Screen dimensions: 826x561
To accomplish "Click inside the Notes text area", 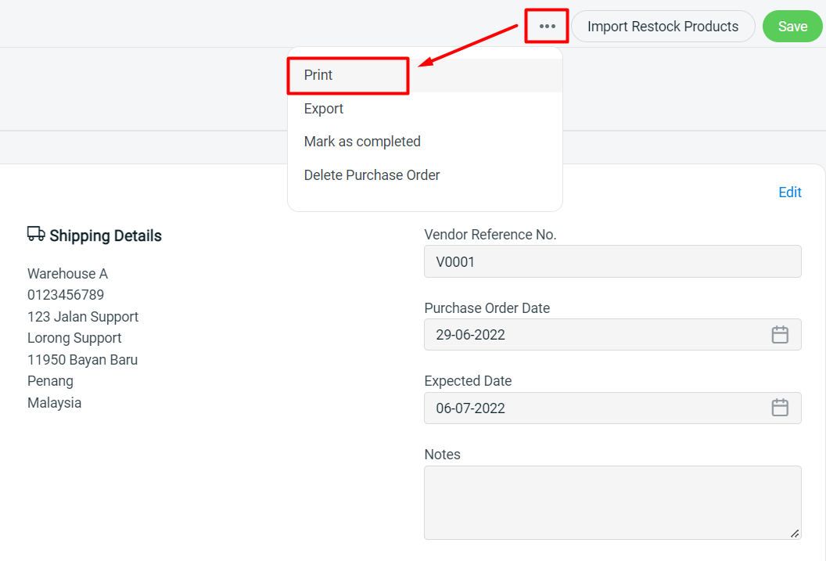I will [612, 501].
